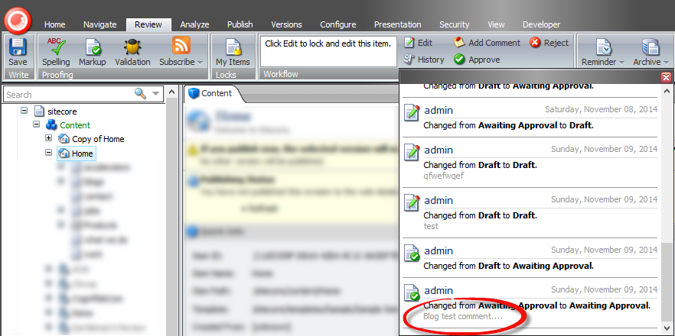This screenshot has width=675, height=336.
Task: Expand the Copy of Home node
Action: (49, 138)
